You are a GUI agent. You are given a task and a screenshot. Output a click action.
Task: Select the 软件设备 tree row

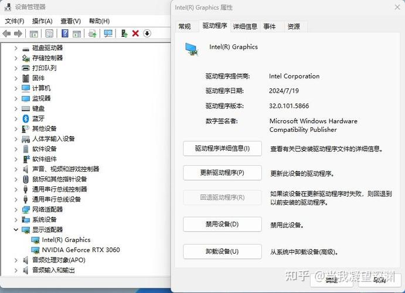click(44, 149)
